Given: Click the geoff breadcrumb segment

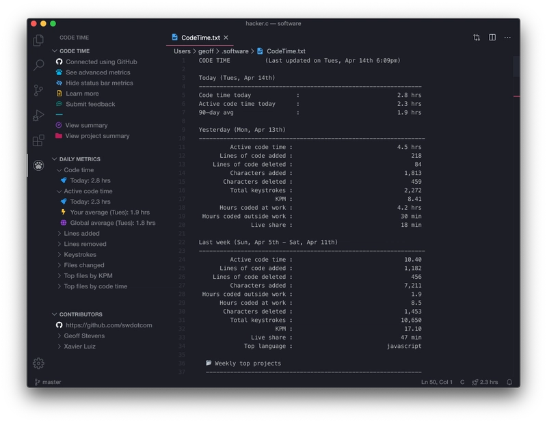Looking at the screenshot, I should coord(206,51).
